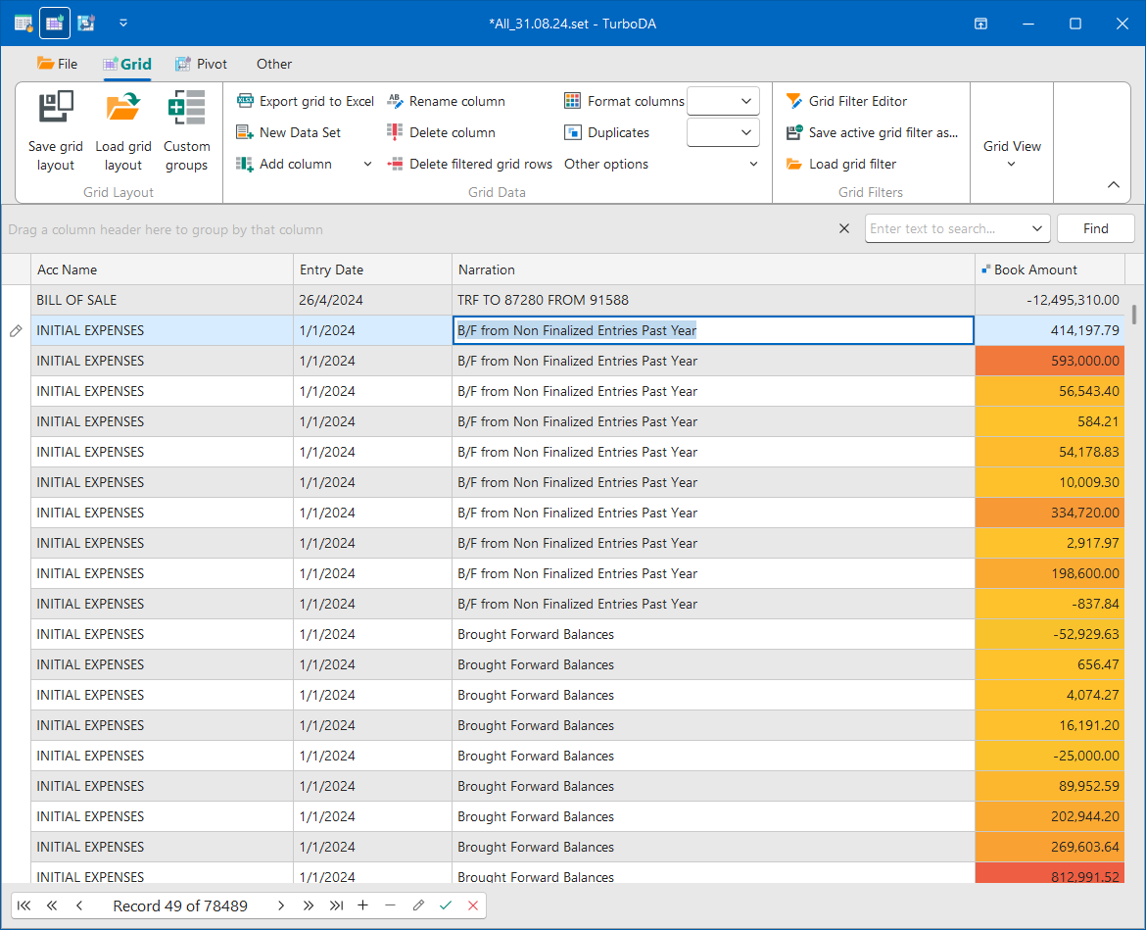Click the Narration cell being edited in the selected row
This screenshot has height=930, width=1146.
713,330
